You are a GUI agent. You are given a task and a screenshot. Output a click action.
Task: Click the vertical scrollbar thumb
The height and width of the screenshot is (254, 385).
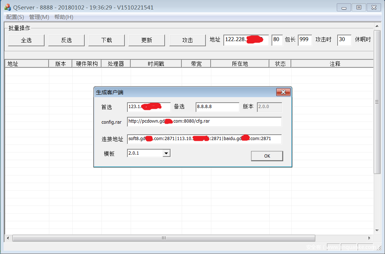(377, 102)
